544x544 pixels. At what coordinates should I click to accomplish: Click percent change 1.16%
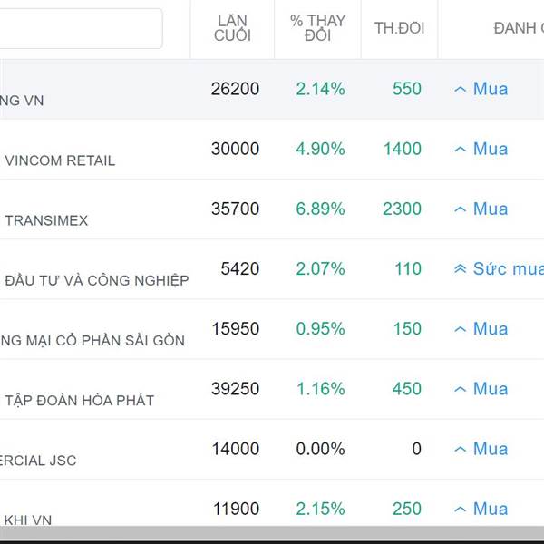click(x=321, y=389)
